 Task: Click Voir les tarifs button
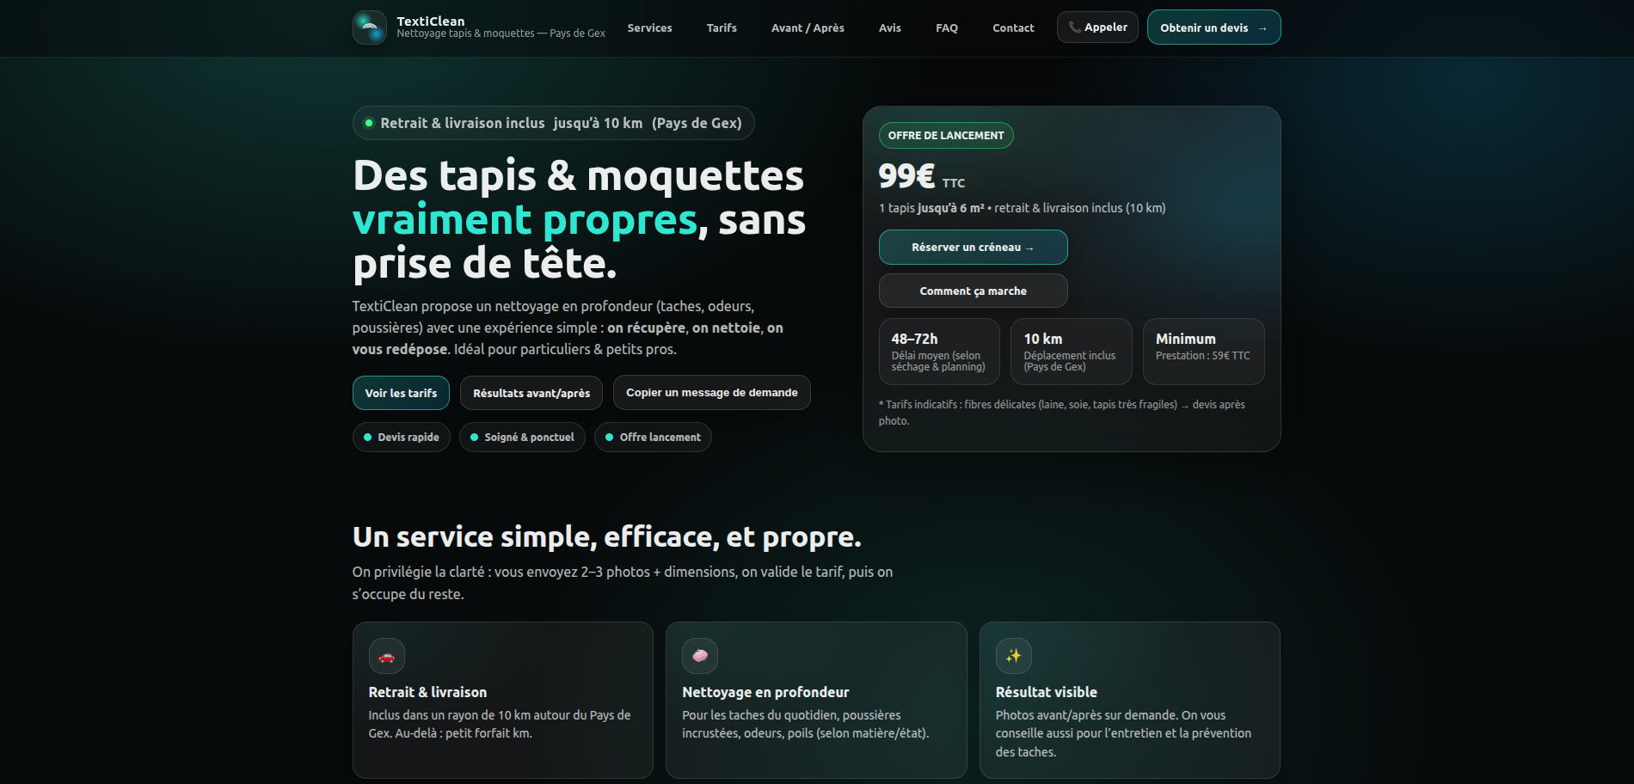[401, 393]
